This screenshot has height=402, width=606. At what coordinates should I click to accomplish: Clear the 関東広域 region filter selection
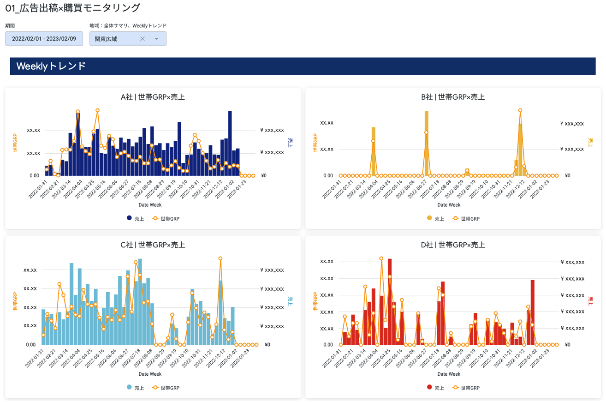pos(143,39)
